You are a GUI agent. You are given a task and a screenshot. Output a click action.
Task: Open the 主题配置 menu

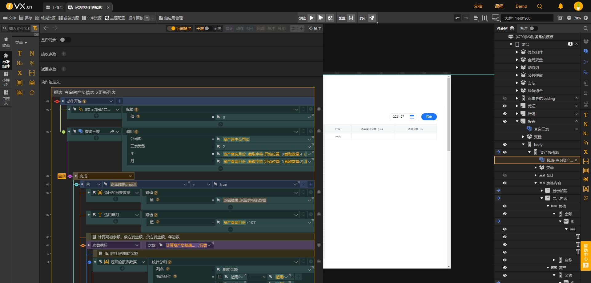click(x=115, y=18)
